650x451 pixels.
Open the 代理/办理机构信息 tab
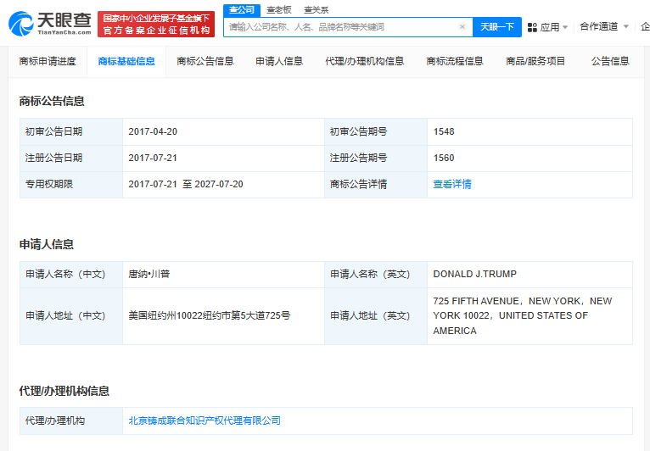(x=364, y=61)
